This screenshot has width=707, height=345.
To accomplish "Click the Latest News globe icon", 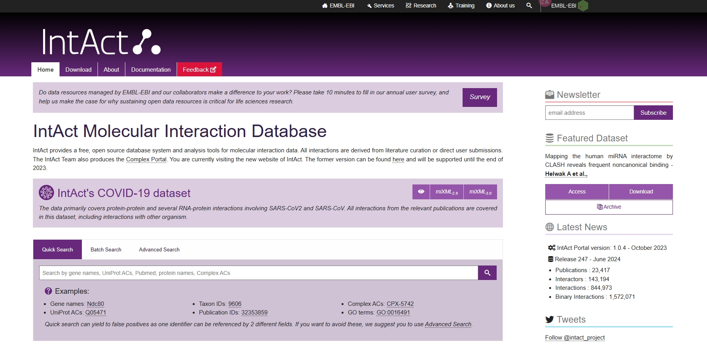I will click(x=550, y=227).
